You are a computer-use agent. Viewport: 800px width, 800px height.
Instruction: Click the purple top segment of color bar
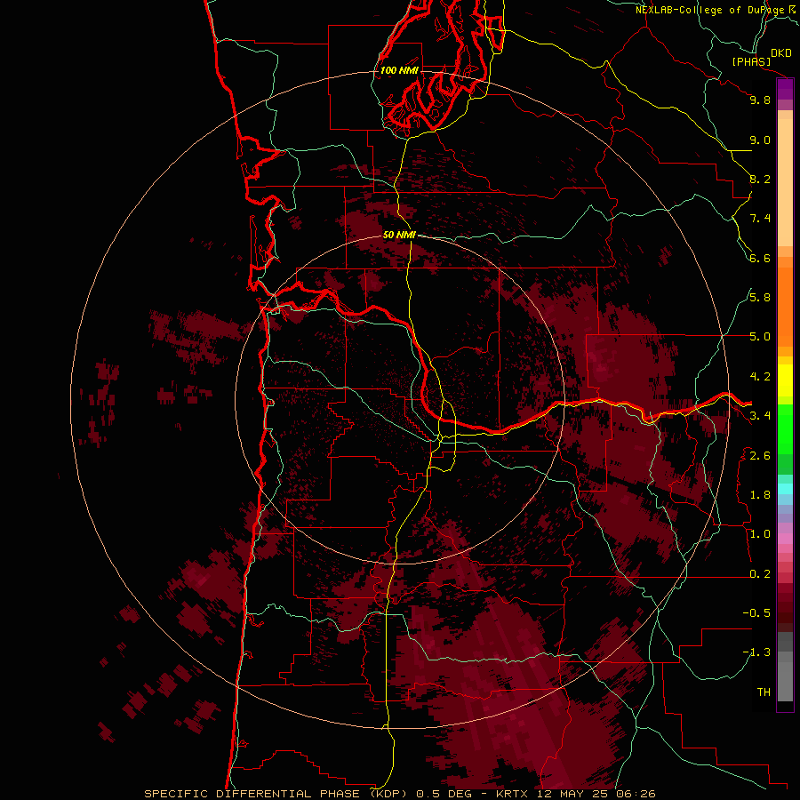click(785, 89)
